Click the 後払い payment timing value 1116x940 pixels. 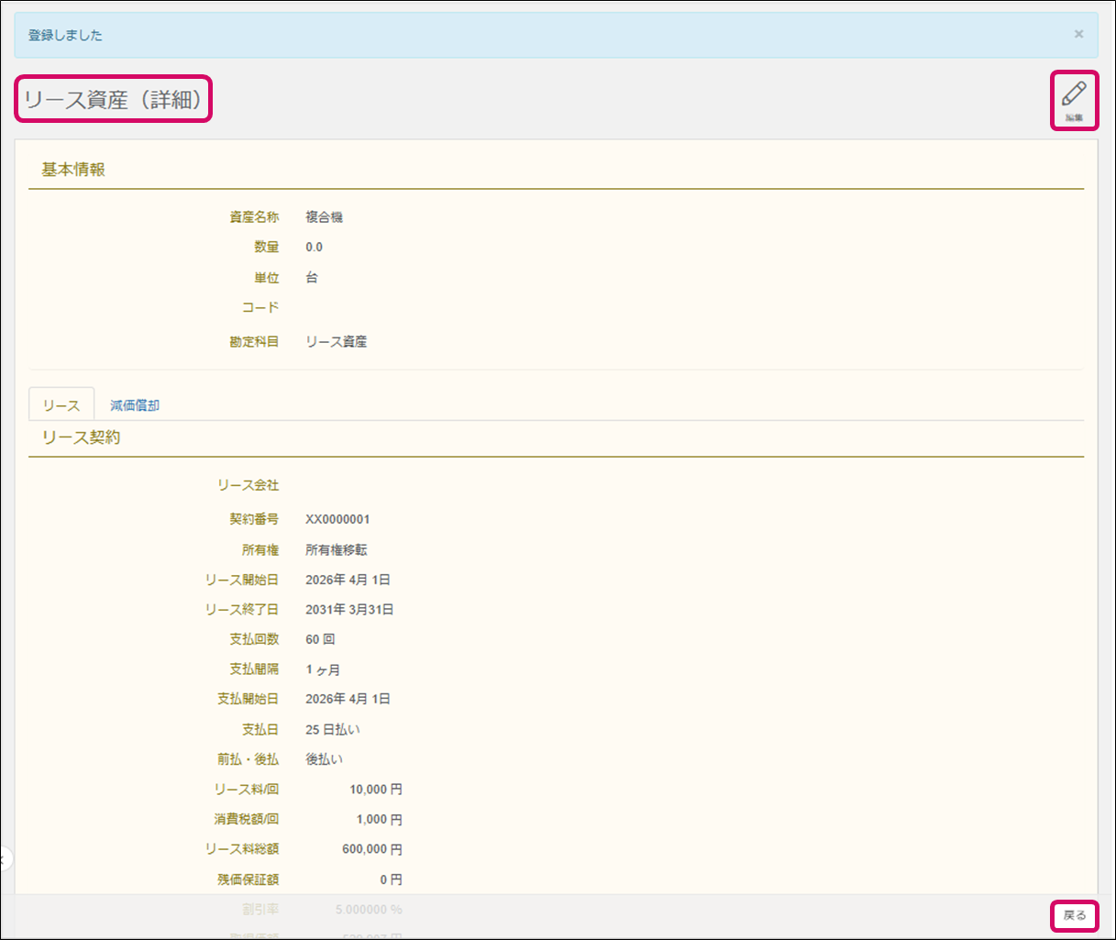pyautogui.click(x=324, y=759)
